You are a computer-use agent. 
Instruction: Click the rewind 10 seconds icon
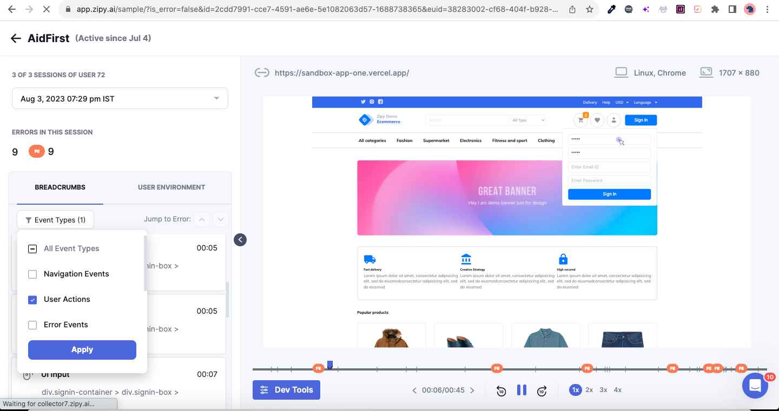click(x=501, y=390)
